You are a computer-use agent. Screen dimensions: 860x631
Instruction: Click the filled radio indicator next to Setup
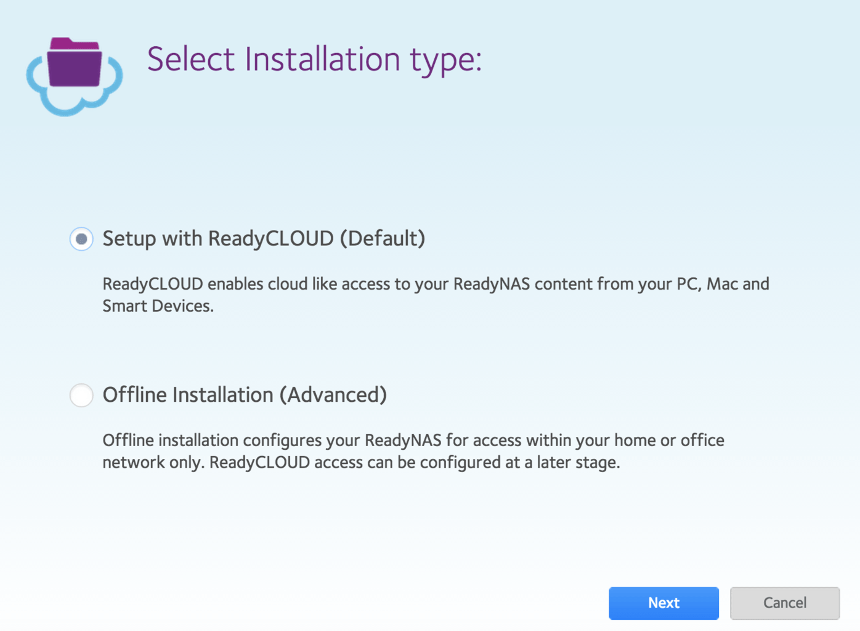click(81, 238)
